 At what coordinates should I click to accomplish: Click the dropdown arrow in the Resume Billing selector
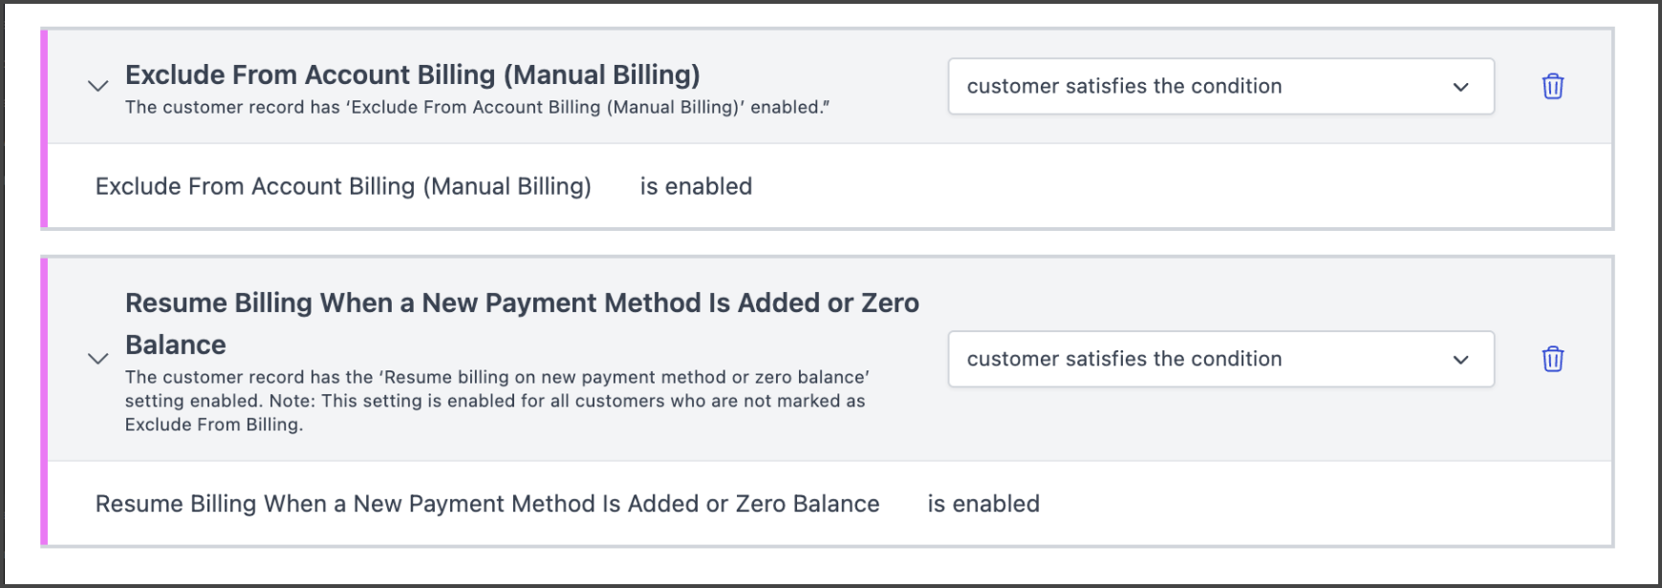[x=1460, y=360]
